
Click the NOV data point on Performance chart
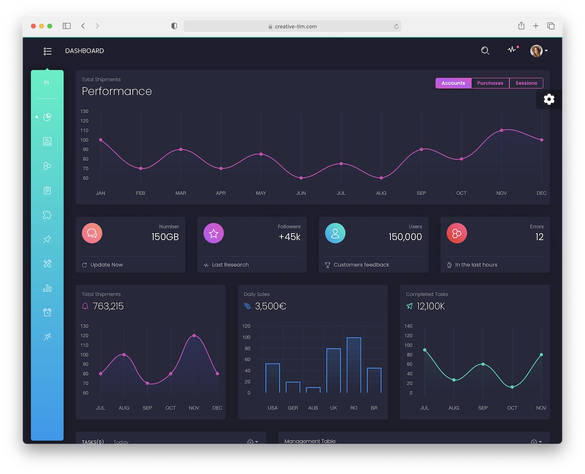(x=502, y=130)
